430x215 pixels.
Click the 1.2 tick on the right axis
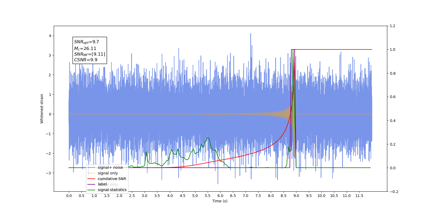click(392, 26)
